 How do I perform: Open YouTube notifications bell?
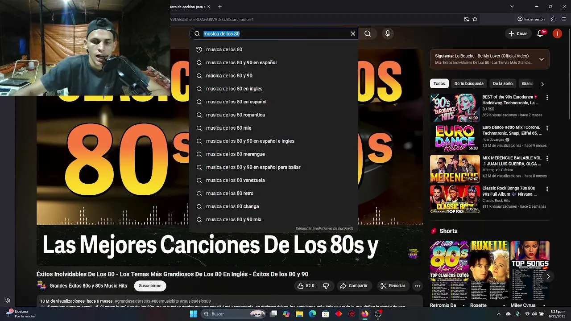540,33
